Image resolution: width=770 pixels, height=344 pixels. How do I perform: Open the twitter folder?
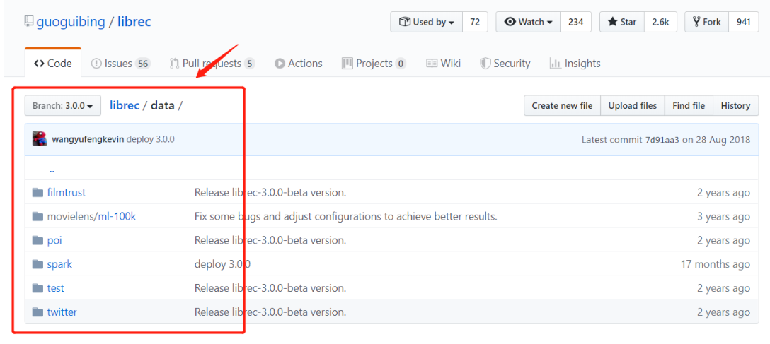pyautogui.click(x=62, y=312)
